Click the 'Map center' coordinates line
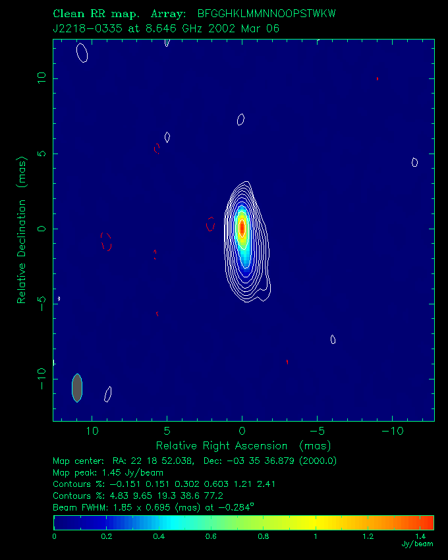The image size is (448, 560). [195, 461]
